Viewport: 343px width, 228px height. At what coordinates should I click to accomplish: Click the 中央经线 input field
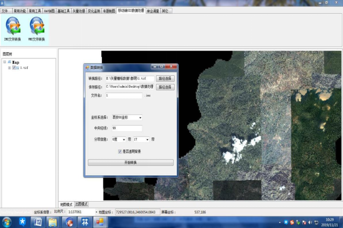(123, 128)
